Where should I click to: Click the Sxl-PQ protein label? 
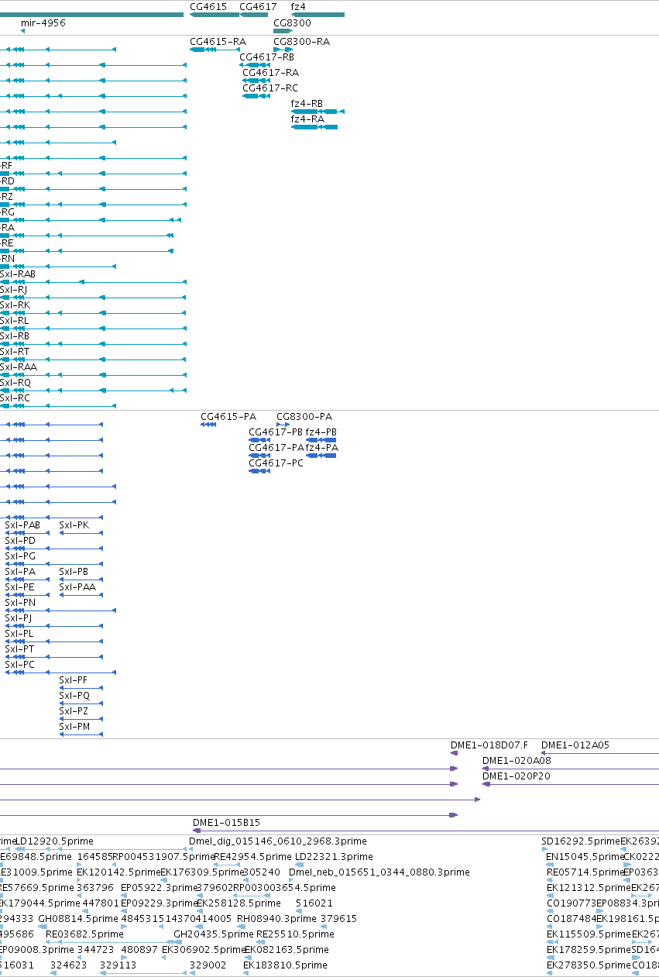coord(74,695)
